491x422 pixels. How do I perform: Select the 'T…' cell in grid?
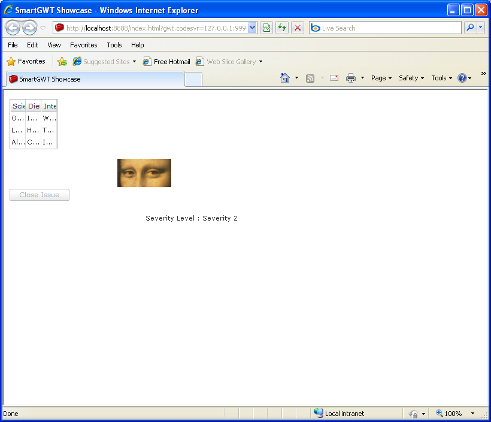coord(49,130)
